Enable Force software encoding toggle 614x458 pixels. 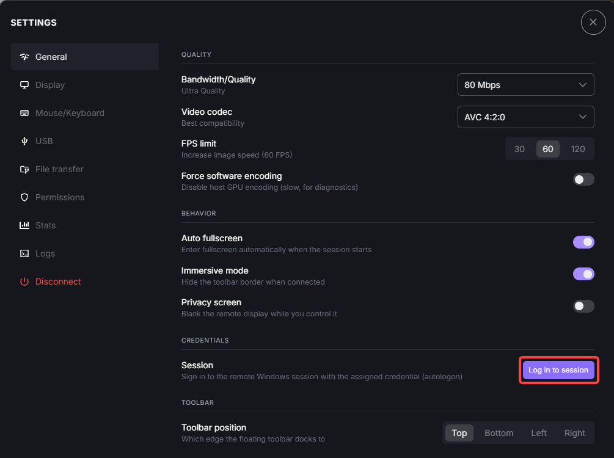click(583, 180)
